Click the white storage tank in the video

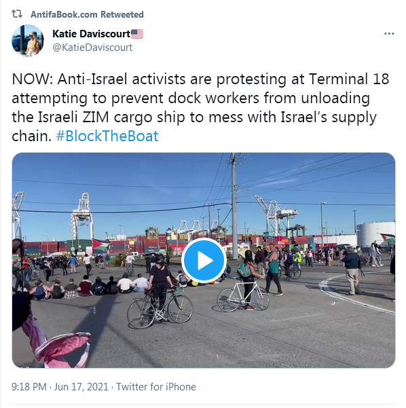pos(375,234)
